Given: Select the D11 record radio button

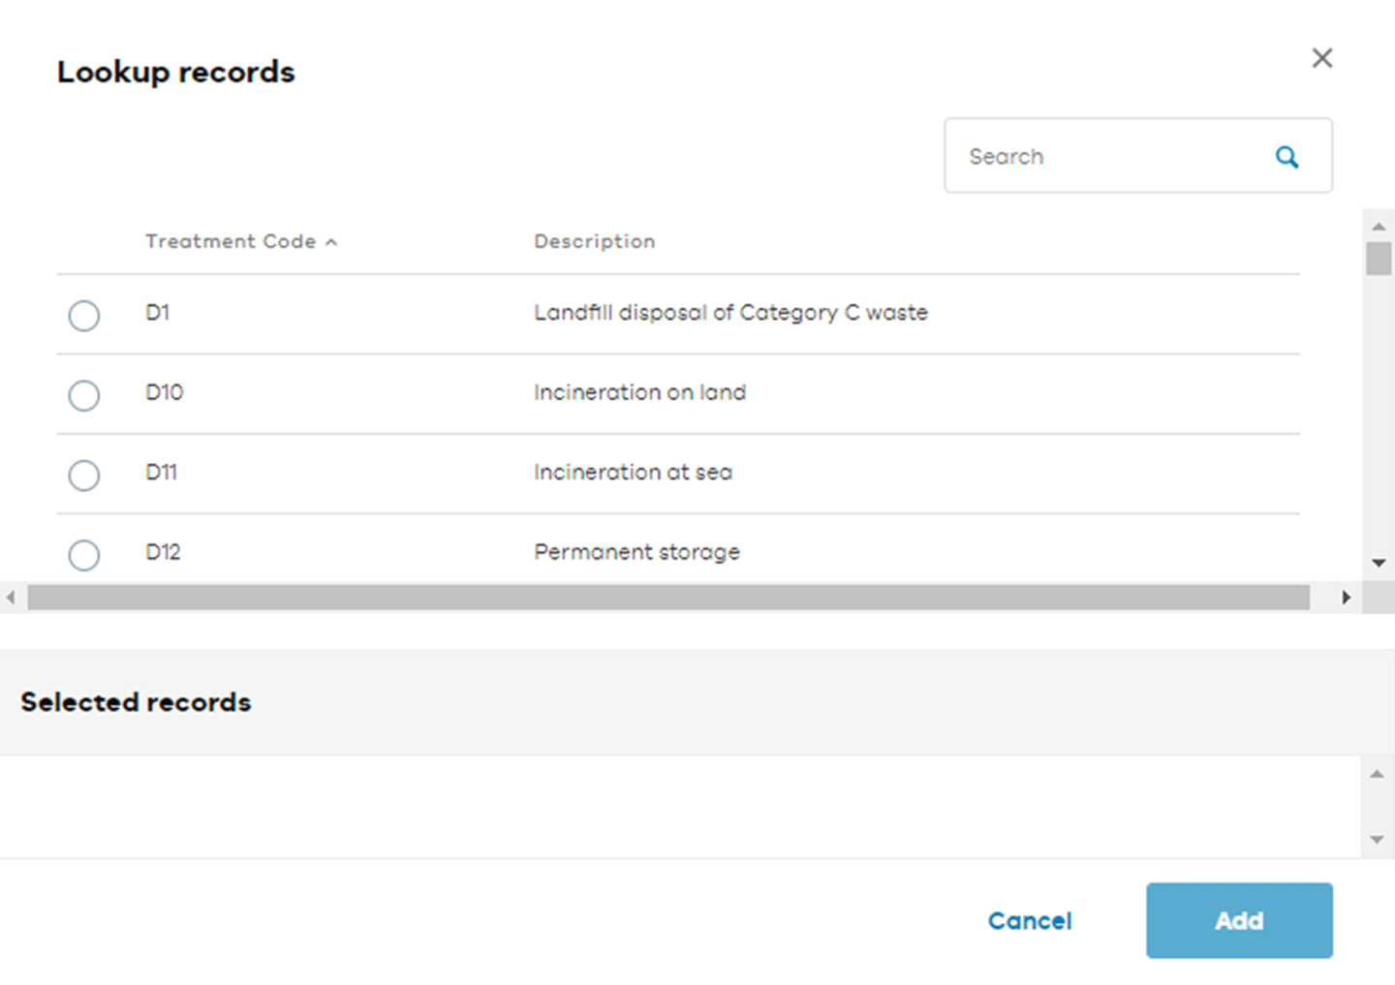Looking at the screenshot, I should [x=84, y=476].
